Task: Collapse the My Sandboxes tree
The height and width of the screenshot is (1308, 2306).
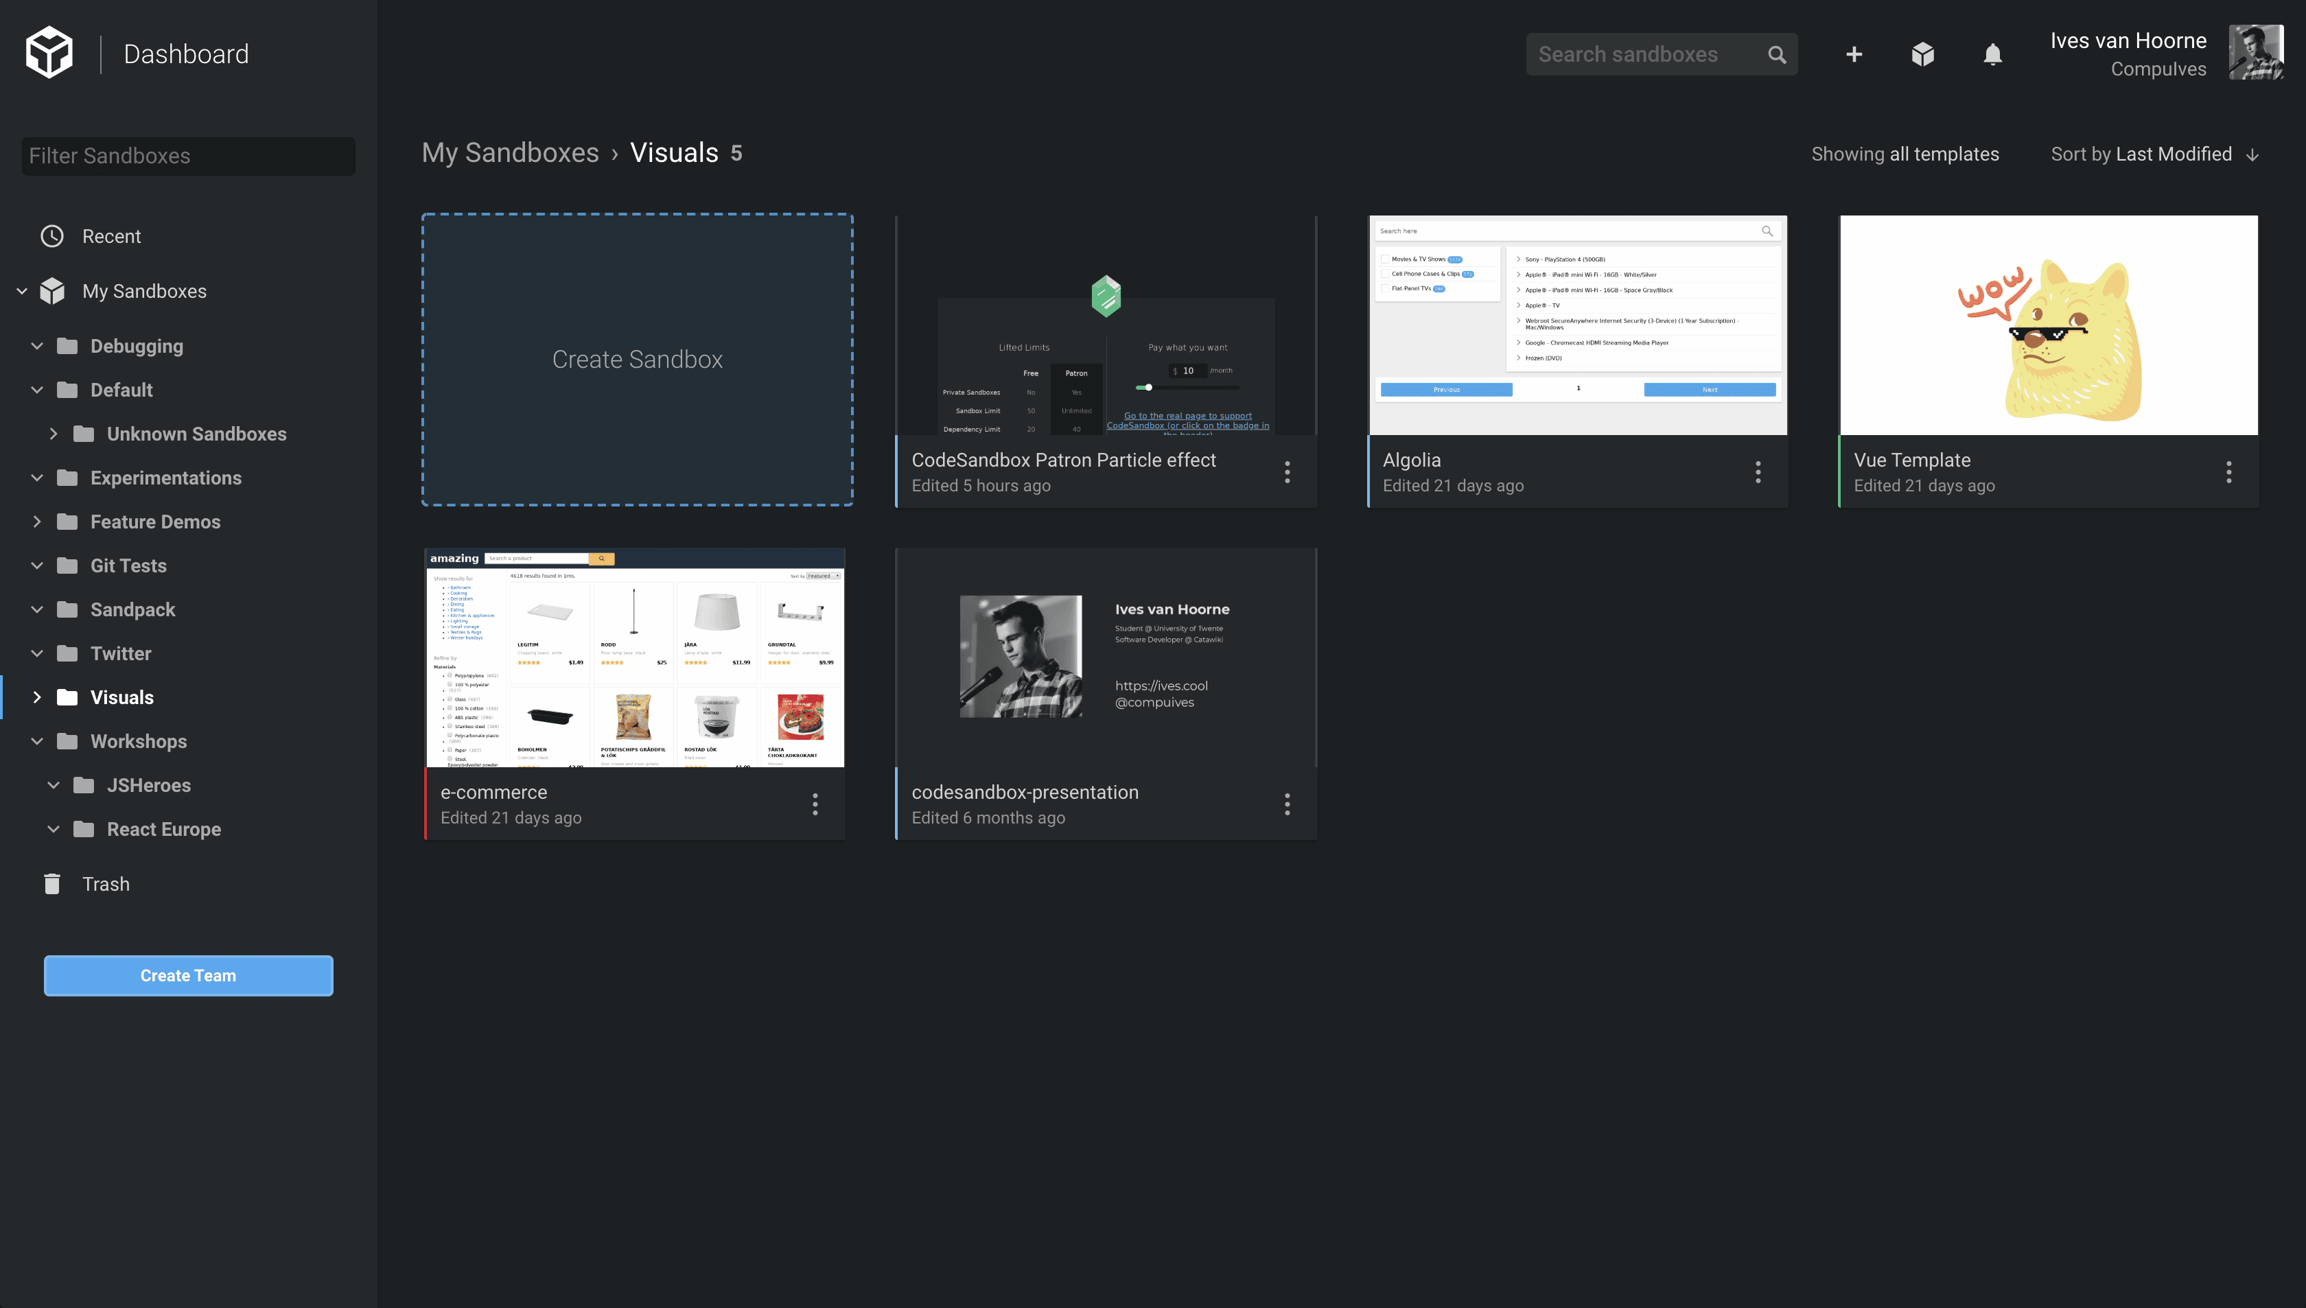Action: [21, 291]
